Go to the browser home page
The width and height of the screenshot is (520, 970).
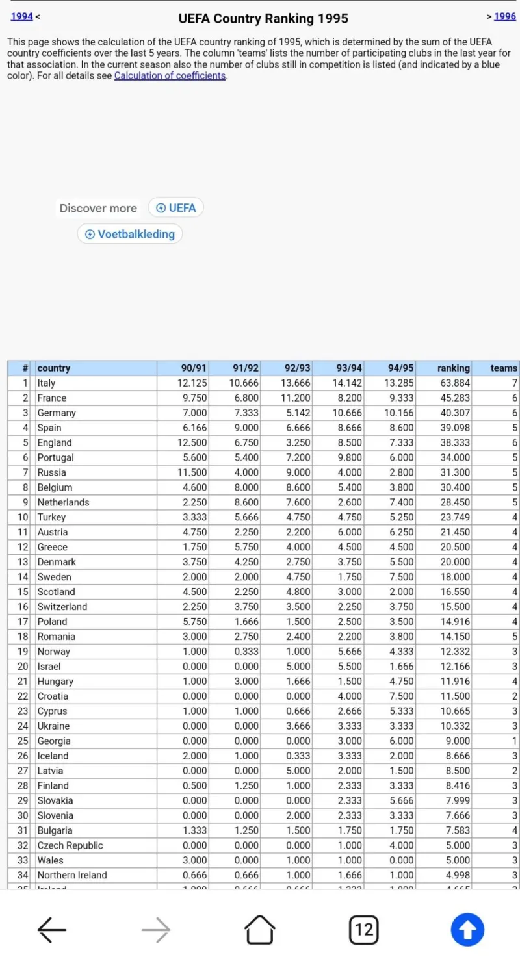(x=260, y=930)
